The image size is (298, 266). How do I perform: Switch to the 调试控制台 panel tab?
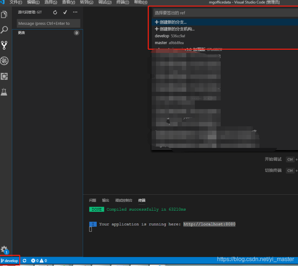tap(124, 200)
